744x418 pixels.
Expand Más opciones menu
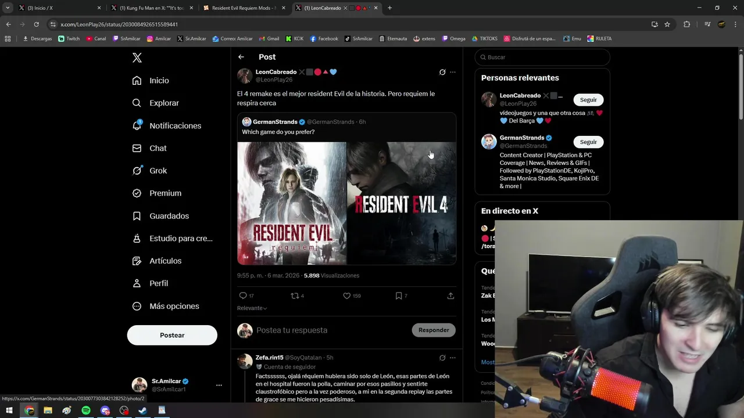tap(166, 306)
